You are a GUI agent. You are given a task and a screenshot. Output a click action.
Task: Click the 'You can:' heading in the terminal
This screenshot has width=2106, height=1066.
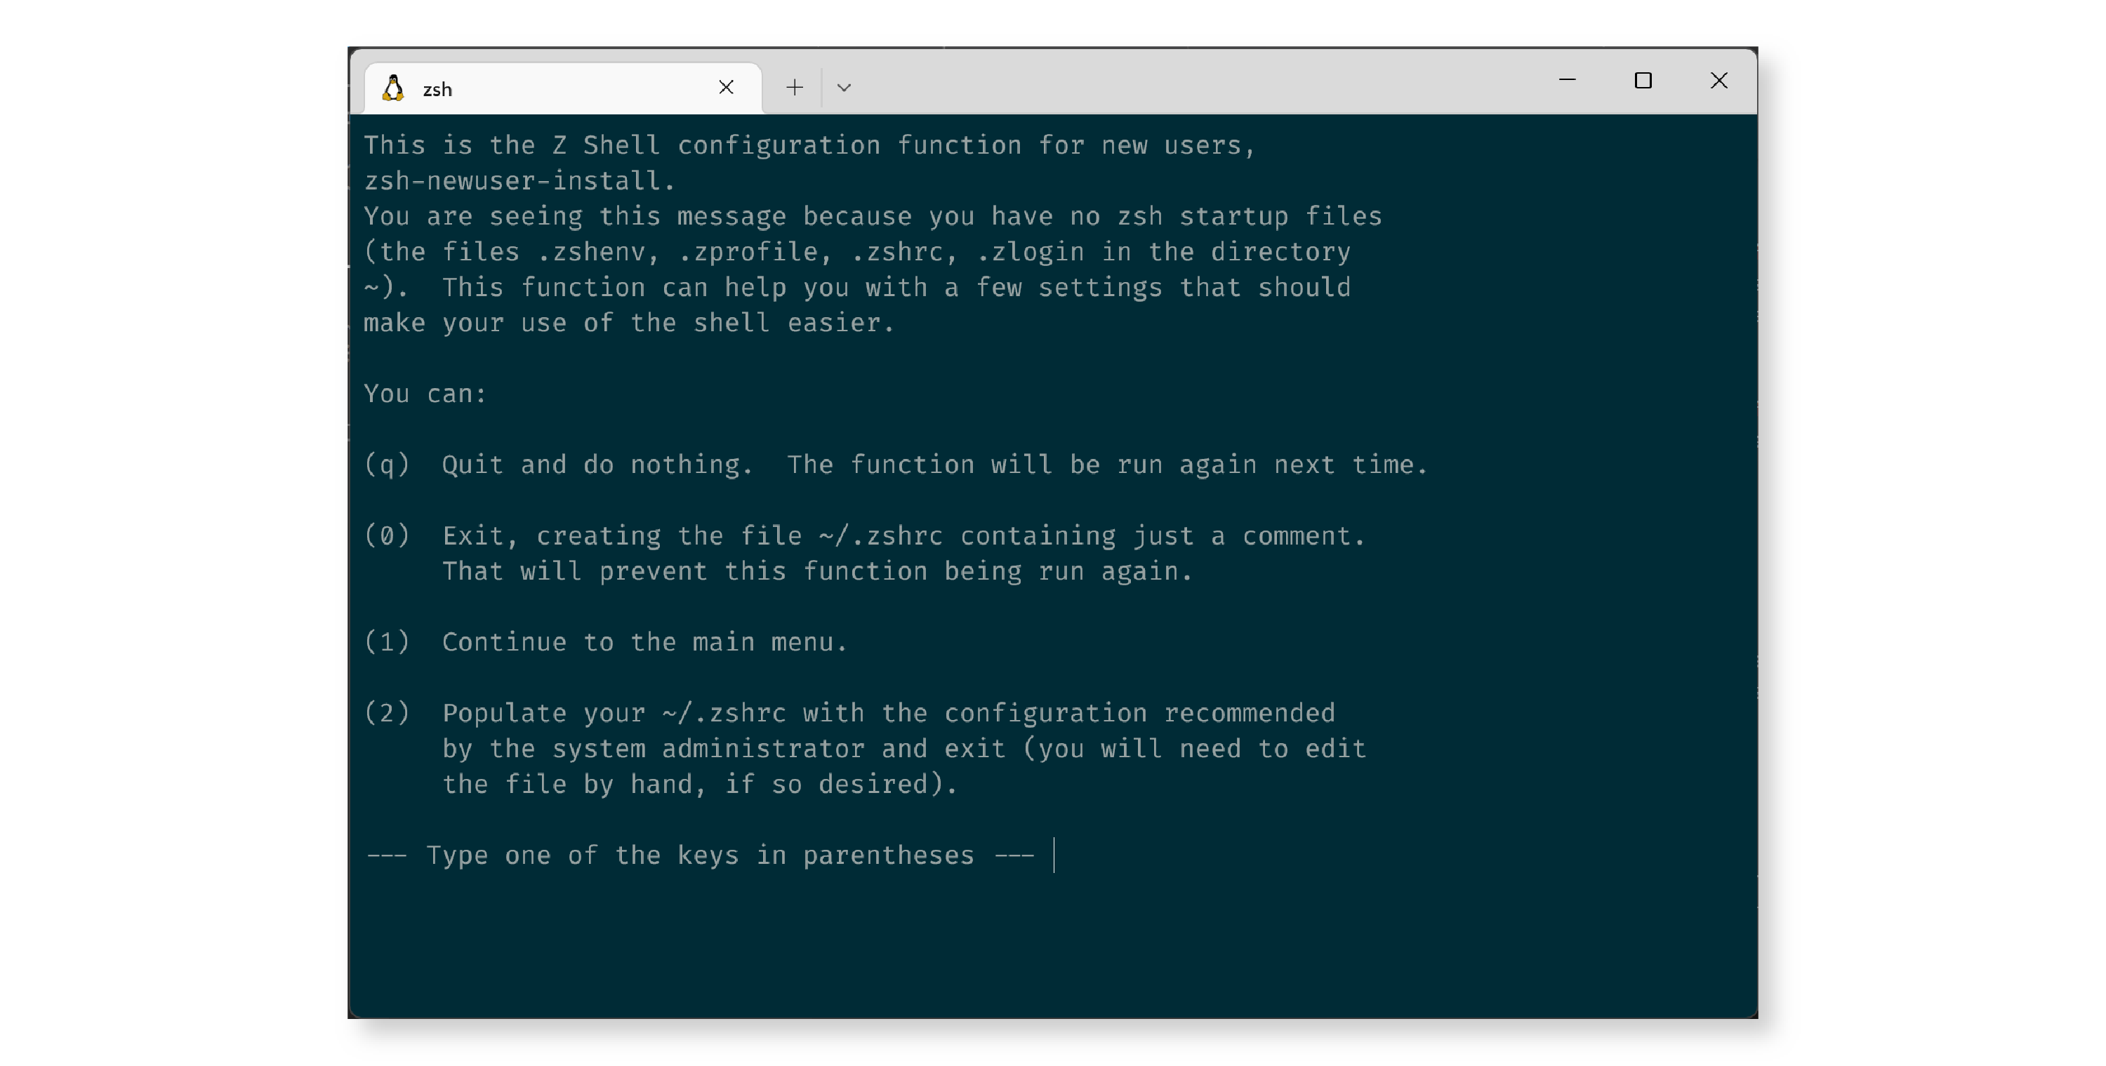coord(425,393)
